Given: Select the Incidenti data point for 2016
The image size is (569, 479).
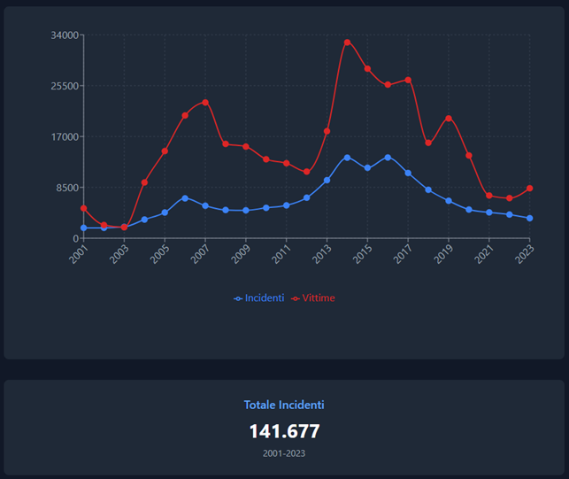Looking at the screenshot, I should click(388, 157).
